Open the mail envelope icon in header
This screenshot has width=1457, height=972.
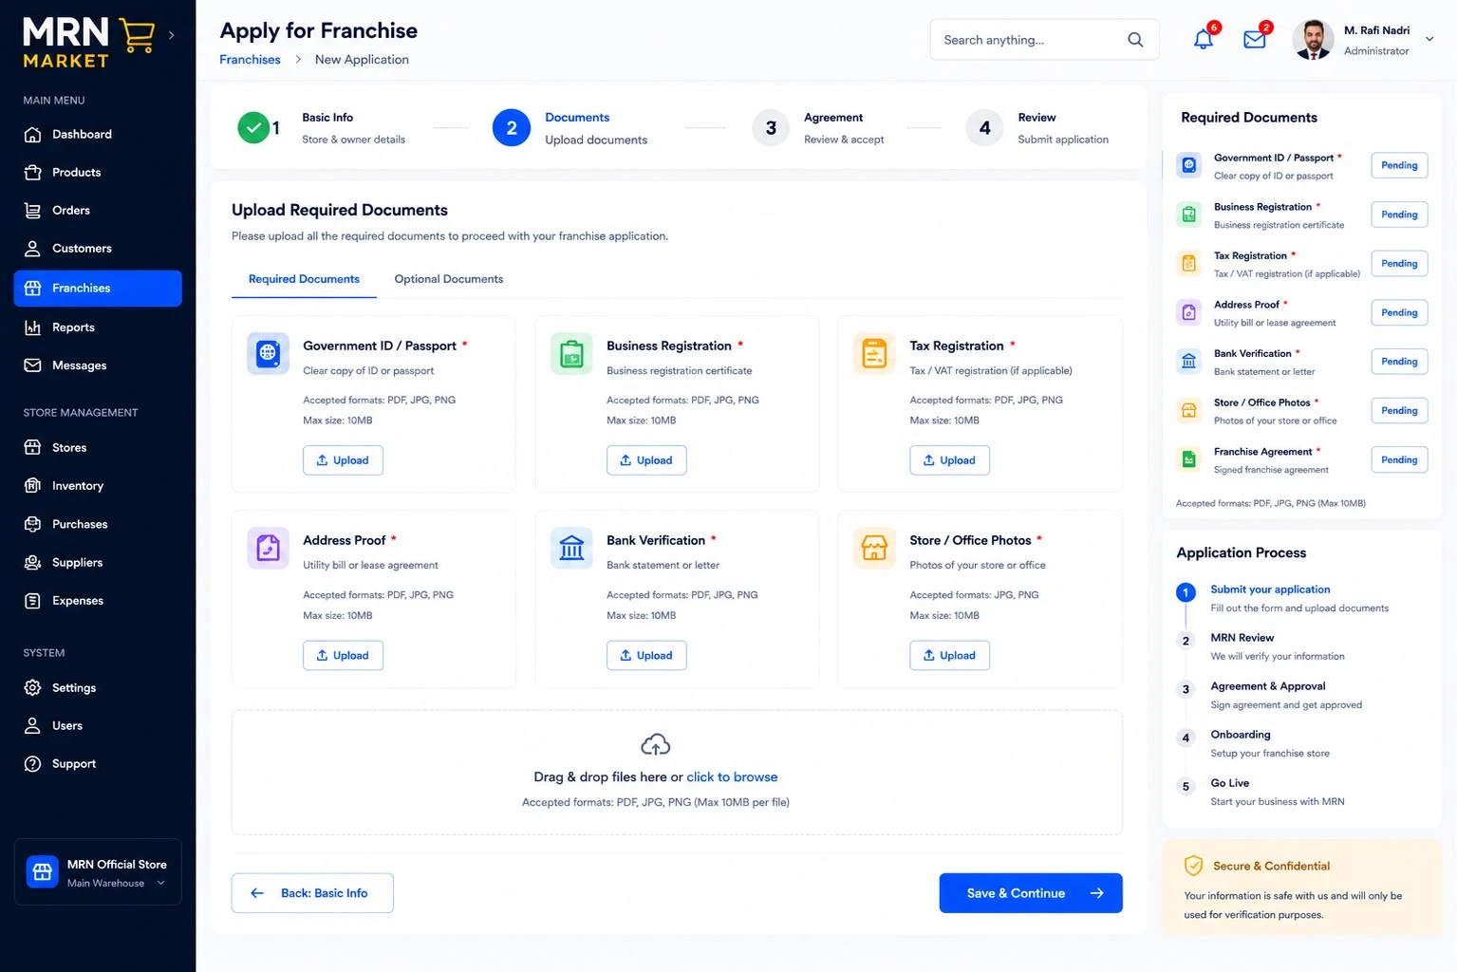tap(1255, 40)
